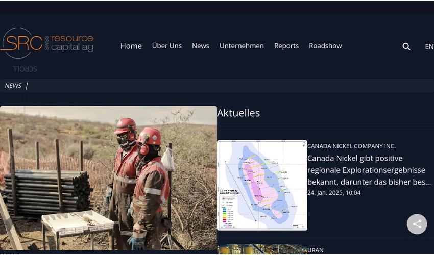Viewport: 434px width, 255px height.
Task: Switch language to EN
Action: tap(429, 47)
